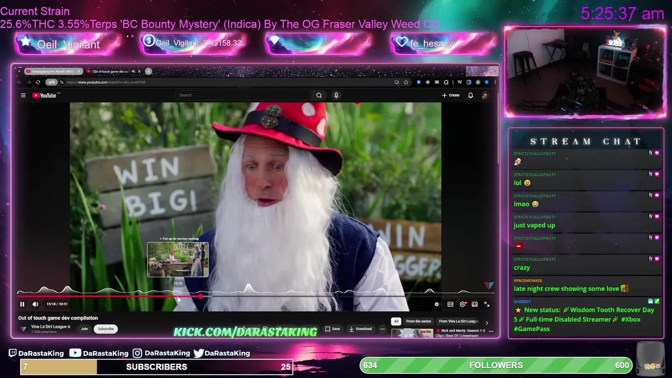Click the Instagram DaRastaKing social handle
This screenshot has height=378, width=672.
(x=161, y=353)
